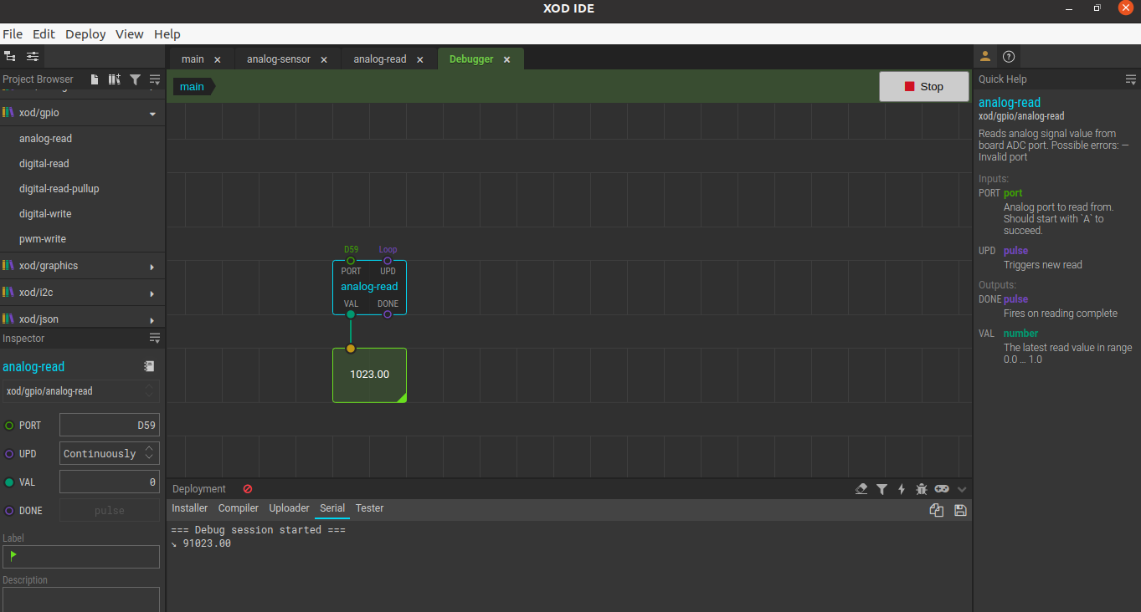Screen dimensions: 1141x612
Task: Click the Label input field
Action: (x=81, y=556)
